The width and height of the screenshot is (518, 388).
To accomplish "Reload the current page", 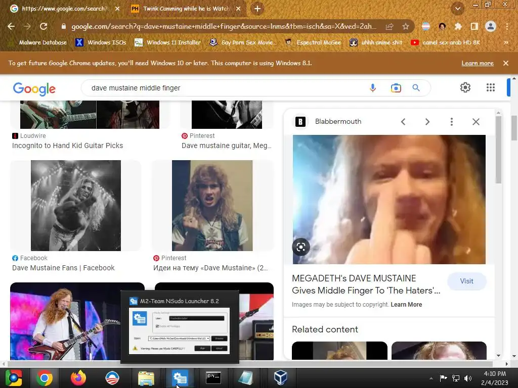I will tap(44, 26).
